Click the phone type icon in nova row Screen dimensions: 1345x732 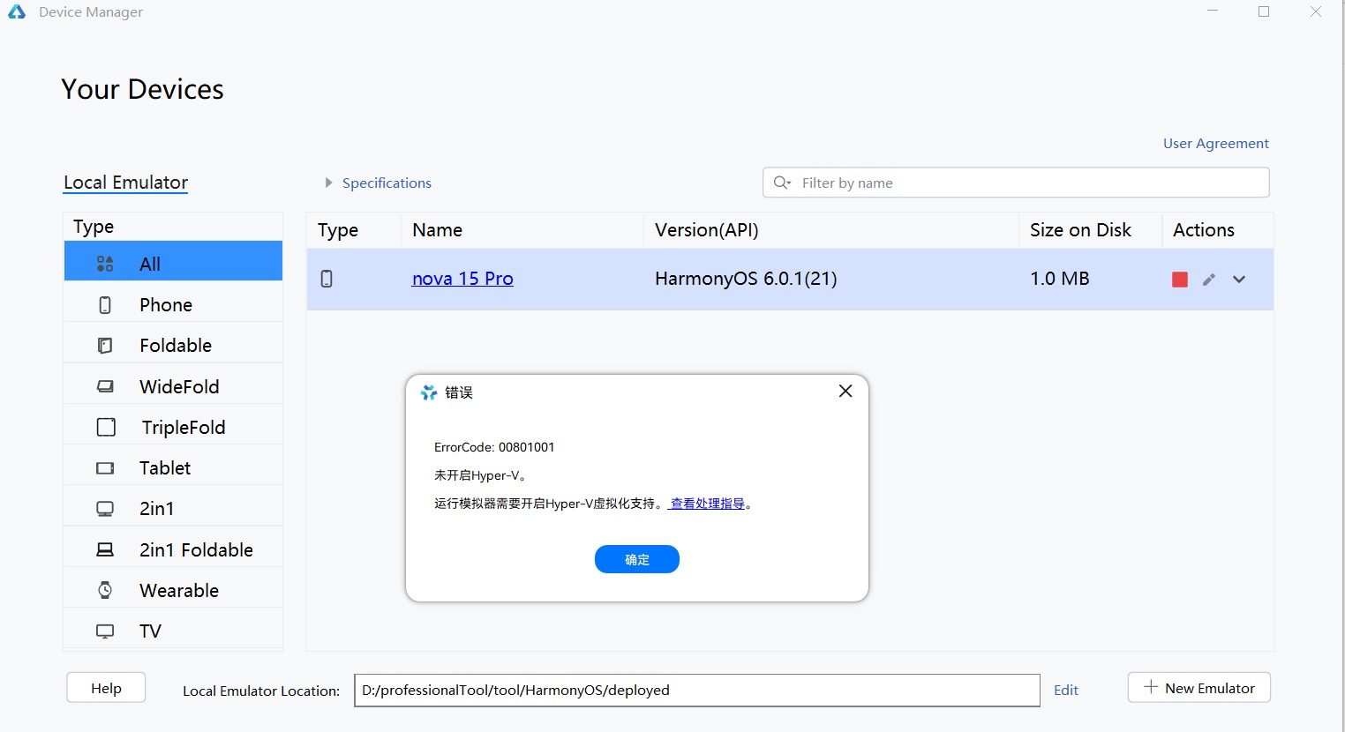[327, 279]
